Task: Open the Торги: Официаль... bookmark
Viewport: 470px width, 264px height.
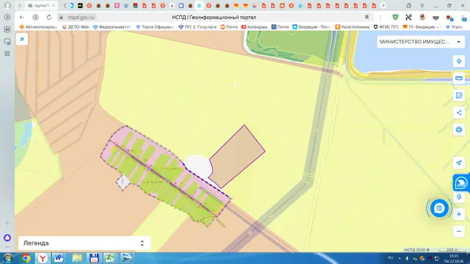Action: (155, 27)
